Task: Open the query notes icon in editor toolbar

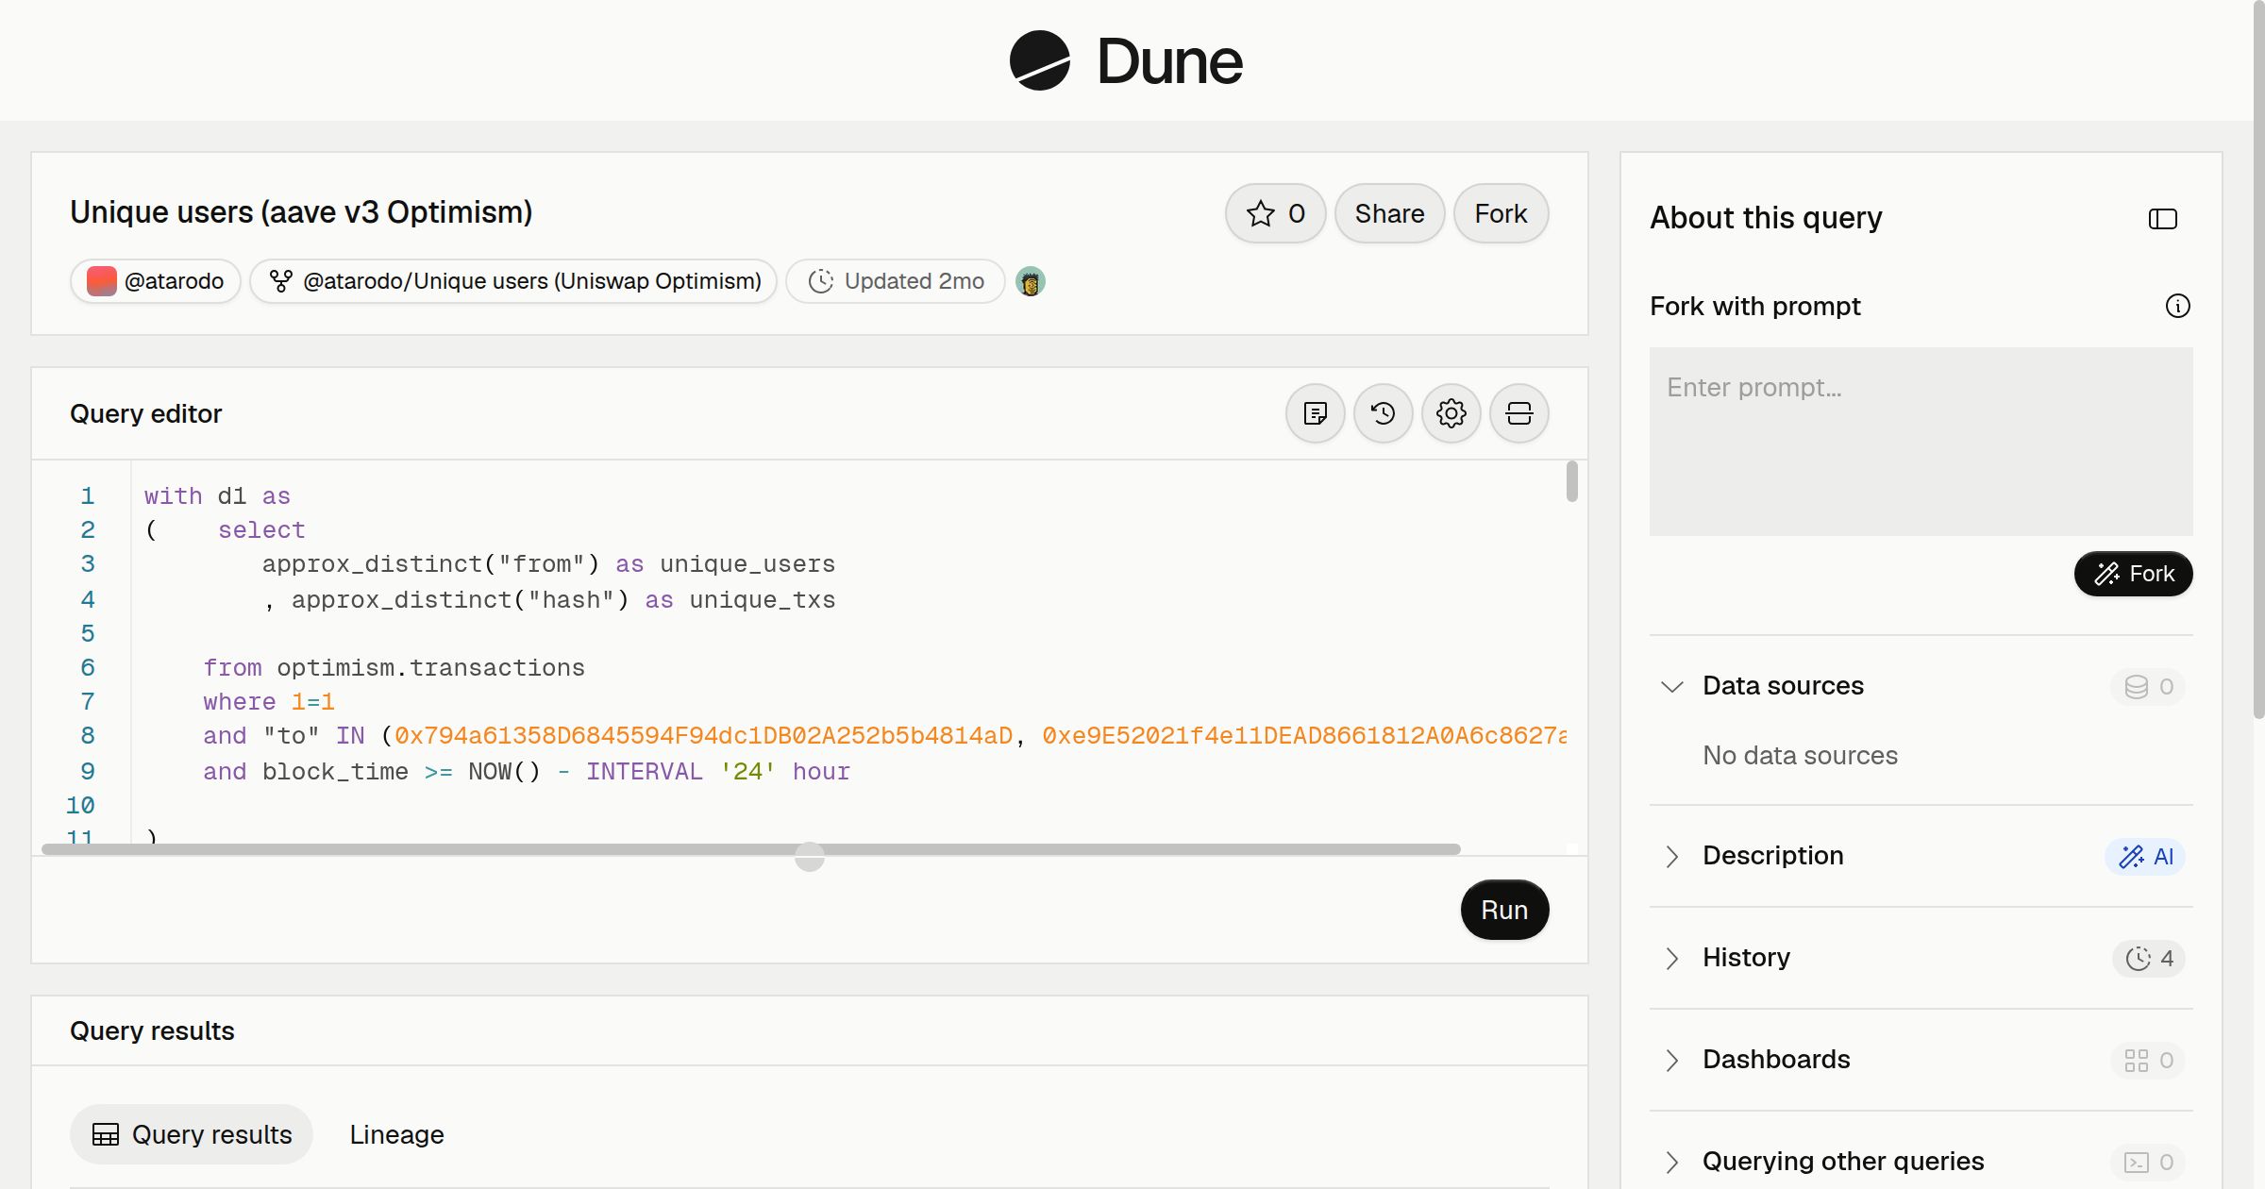Action: (x=1315, y=413)
